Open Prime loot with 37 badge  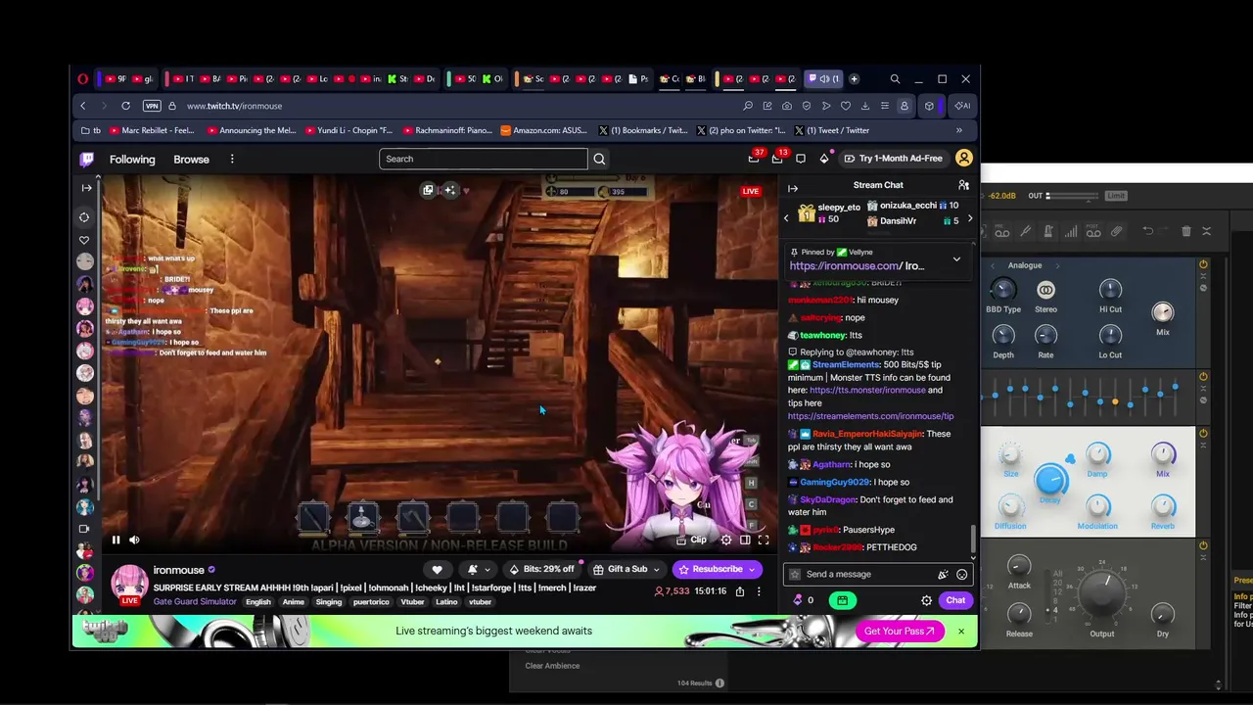tap(754, 158)
